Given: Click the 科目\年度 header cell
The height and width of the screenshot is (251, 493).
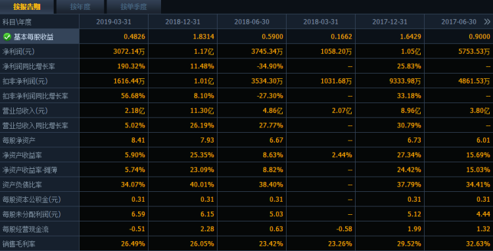Looking at the screenshot, I should coord(39,22).
